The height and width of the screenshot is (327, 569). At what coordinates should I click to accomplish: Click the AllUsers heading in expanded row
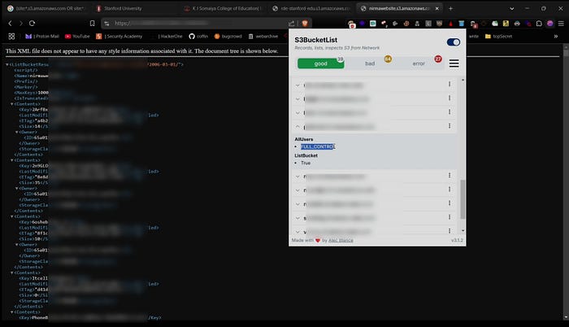point(304,139)
